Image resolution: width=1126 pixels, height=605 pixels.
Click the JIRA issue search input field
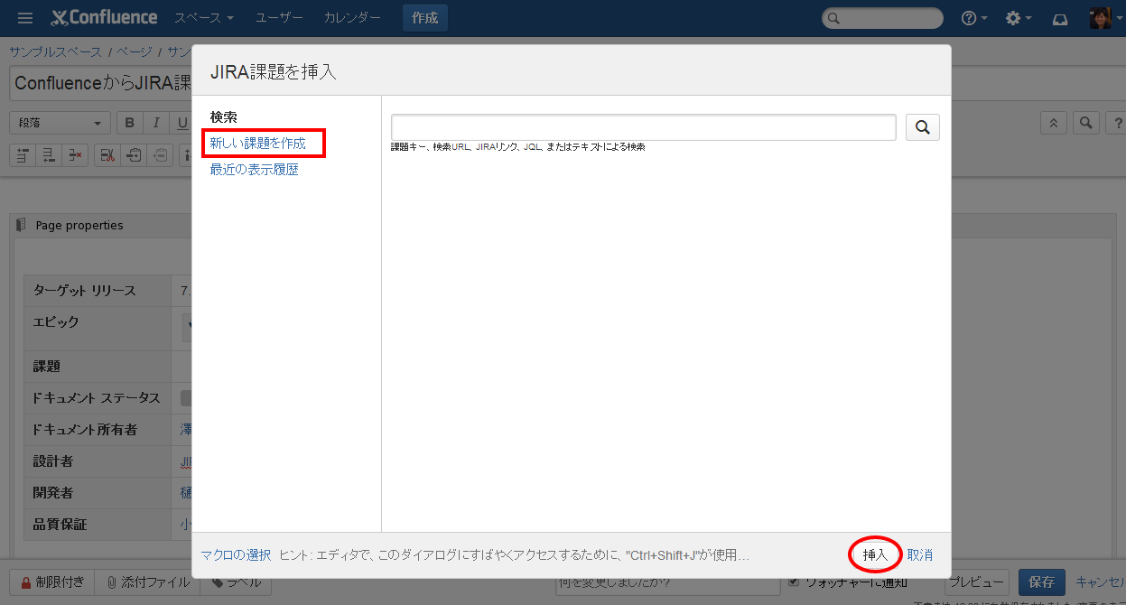click(x=643, y=127)
